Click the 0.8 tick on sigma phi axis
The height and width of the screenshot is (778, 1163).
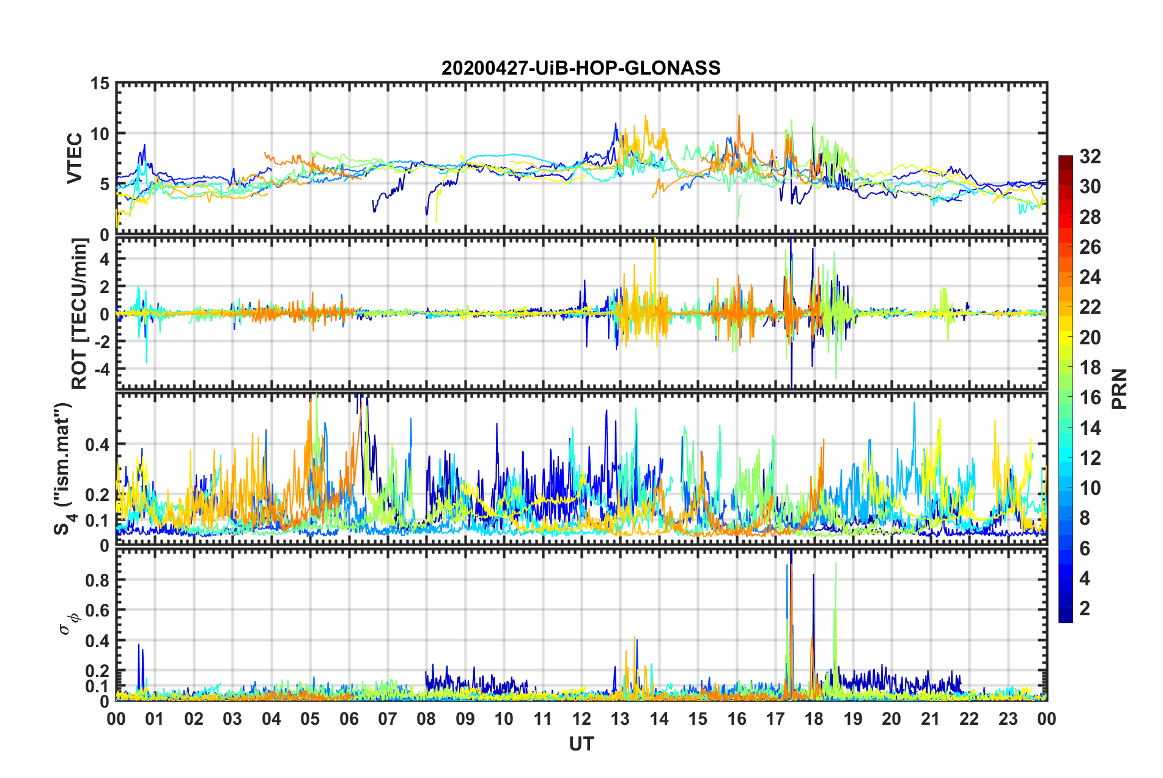tap(97, 580)
